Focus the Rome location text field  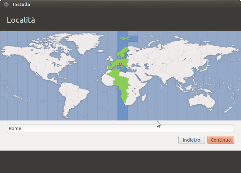pos(120,128)
